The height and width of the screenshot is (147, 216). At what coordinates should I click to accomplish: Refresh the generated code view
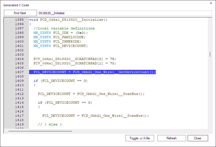172,138
